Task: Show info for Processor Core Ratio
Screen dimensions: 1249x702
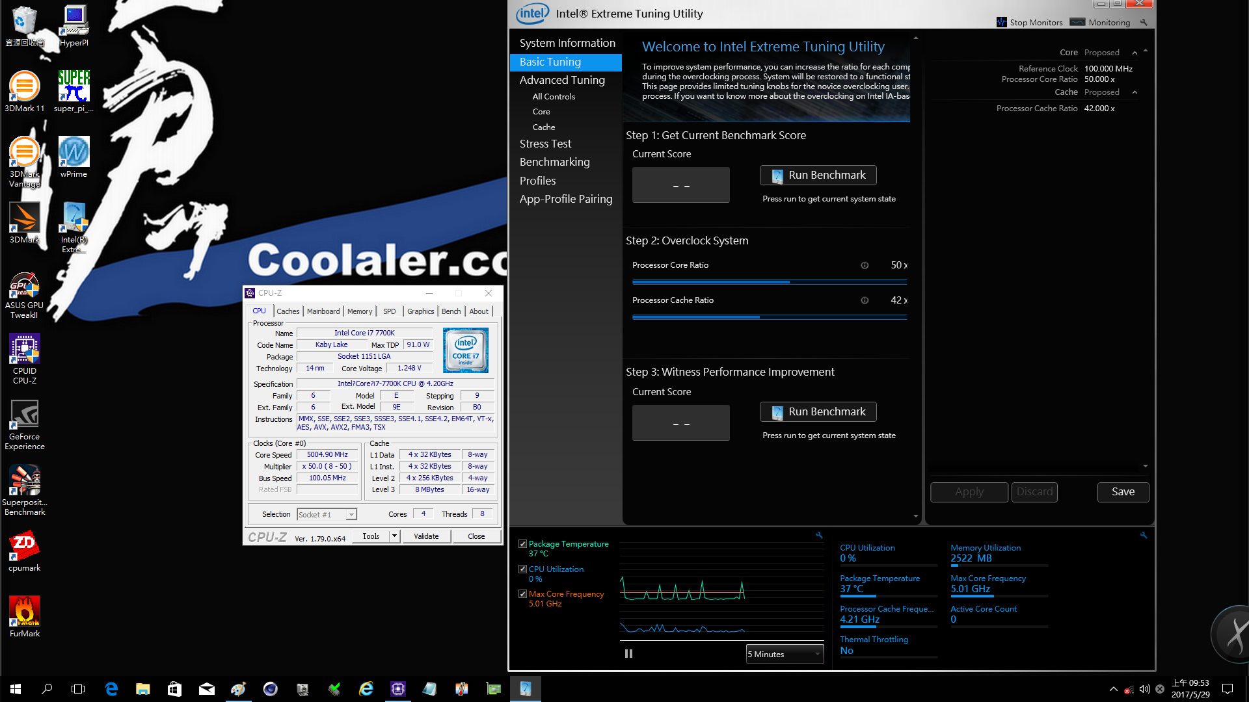Action: coord(865,265)
